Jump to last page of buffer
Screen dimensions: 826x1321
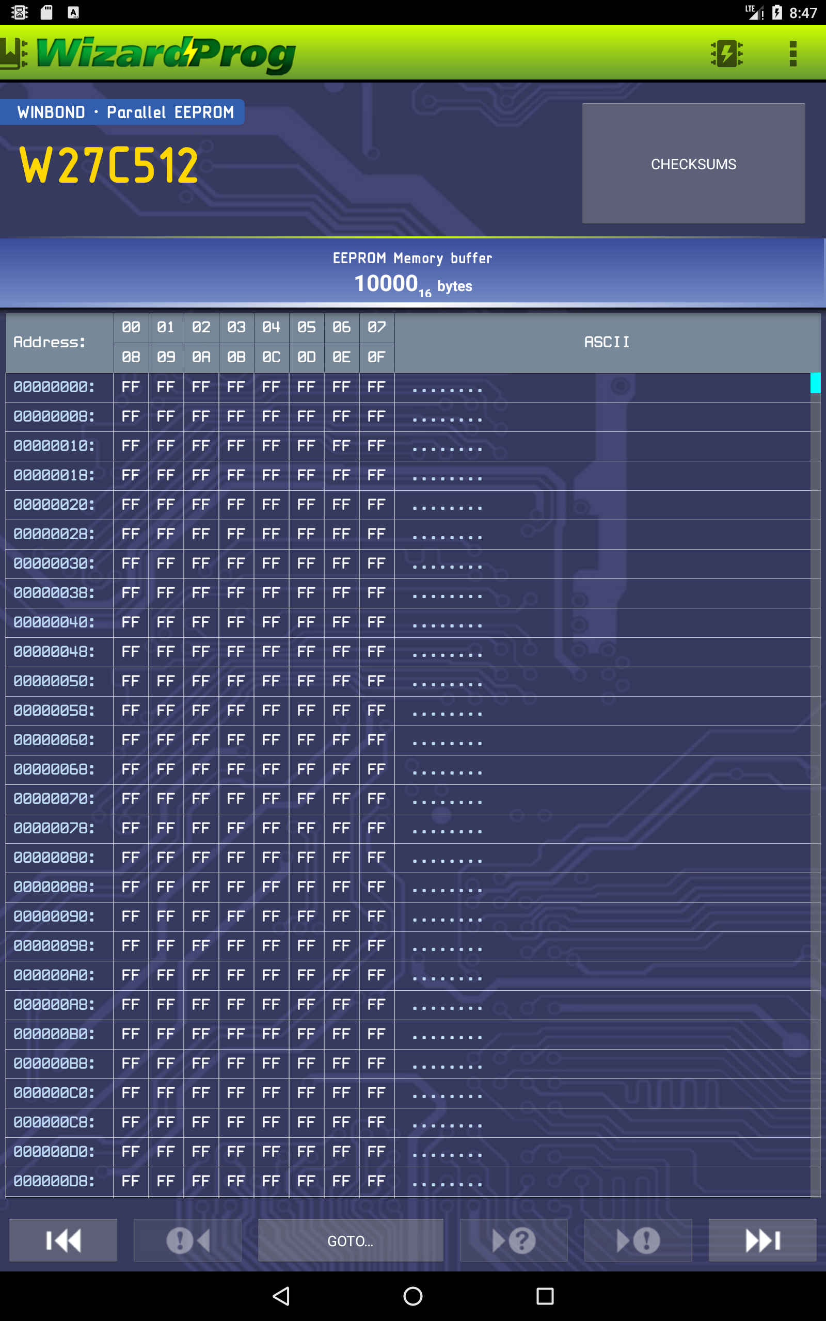763,1240
